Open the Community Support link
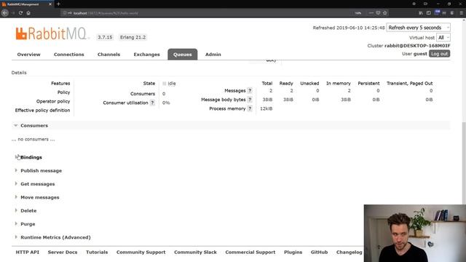The image size is (466, 262). click(141, 253)
